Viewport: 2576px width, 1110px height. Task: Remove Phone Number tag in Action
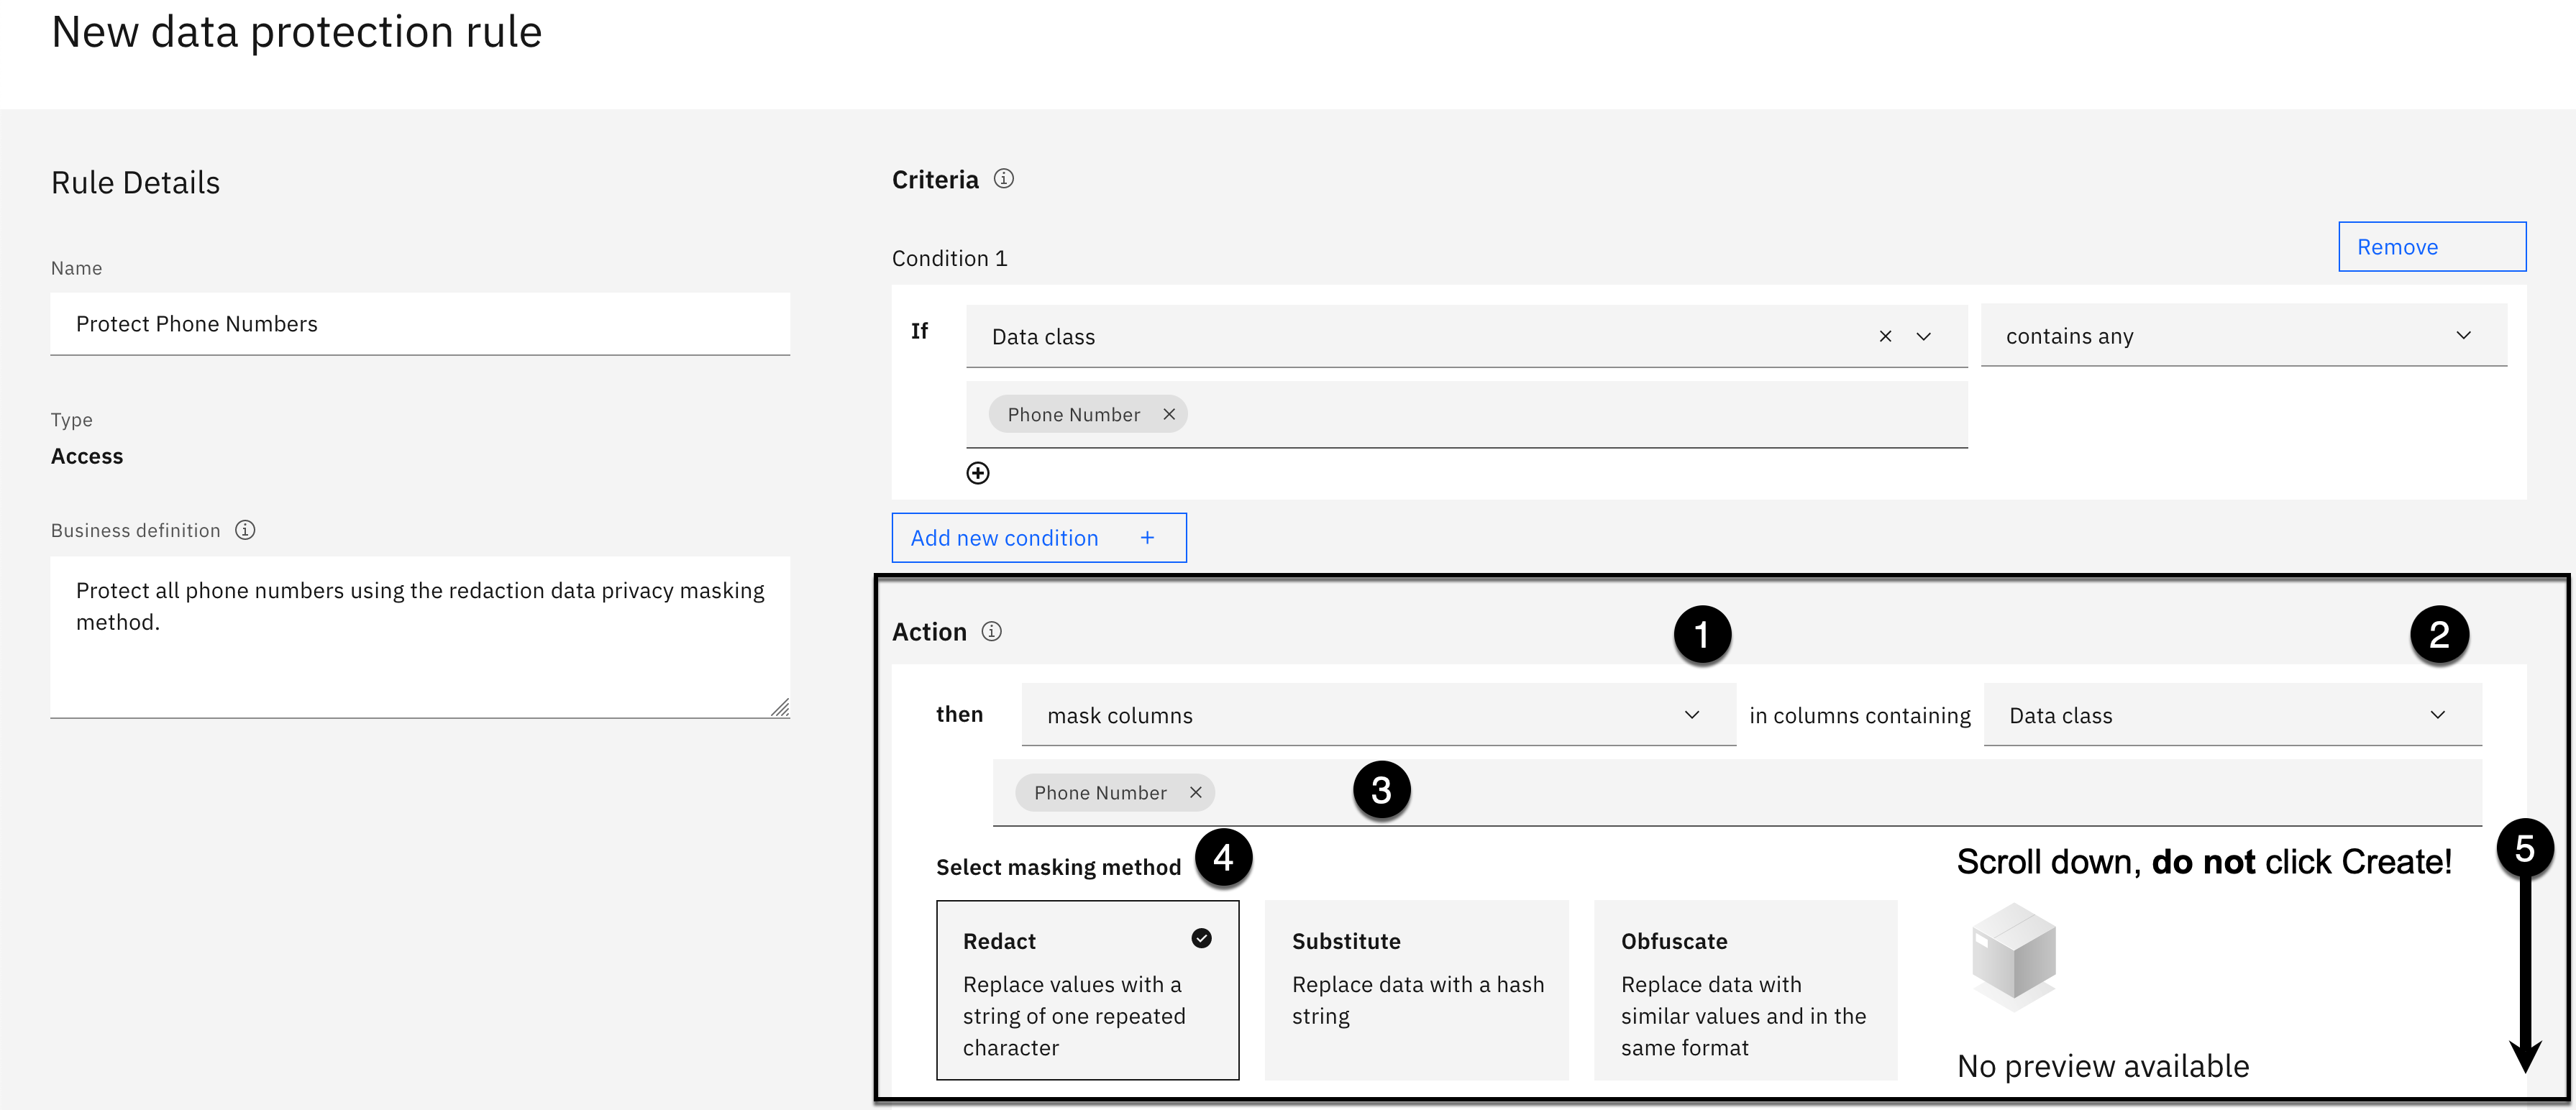click(1195, 792)
